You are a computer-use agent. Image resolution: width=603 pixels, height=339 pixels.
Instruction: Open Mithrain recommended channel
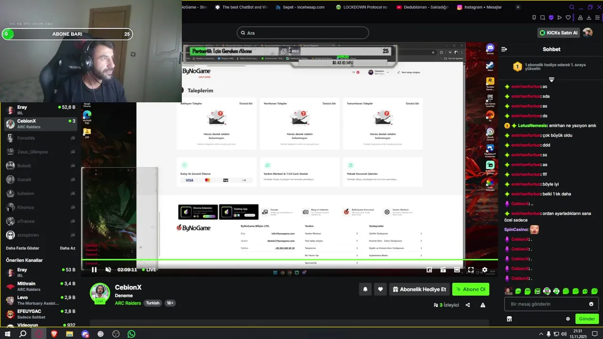tap(41, 286)
